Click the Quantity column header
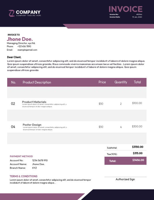This screenshot has height=200, width=154. [x=121, y=82]
